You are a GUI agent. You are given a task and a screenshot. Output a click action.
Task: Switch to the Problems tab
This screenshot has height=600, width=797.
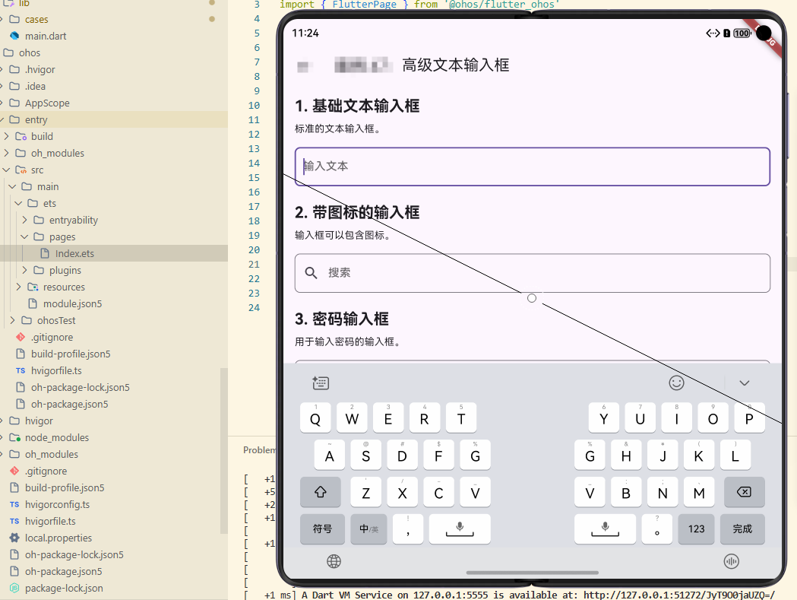(260, 449)
